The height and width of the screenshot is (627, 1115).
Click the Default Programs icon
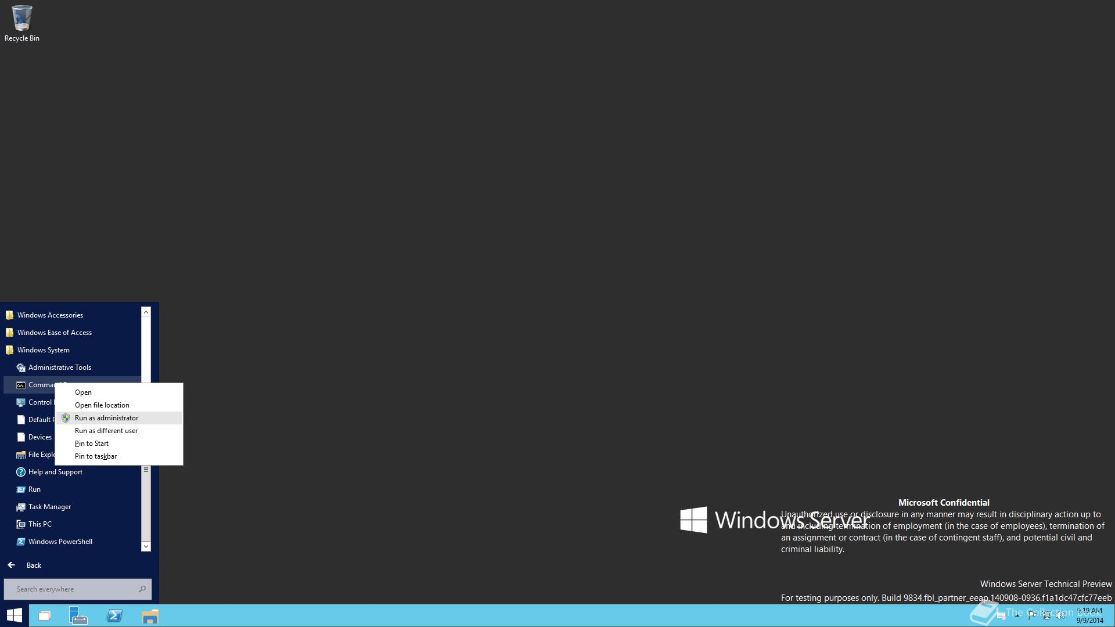21,420
